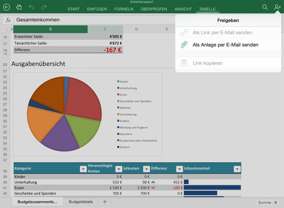Show the Summe status indicator
Viewport: 284px width, 208px height.
pyautogui.click(x=268, y=202)
